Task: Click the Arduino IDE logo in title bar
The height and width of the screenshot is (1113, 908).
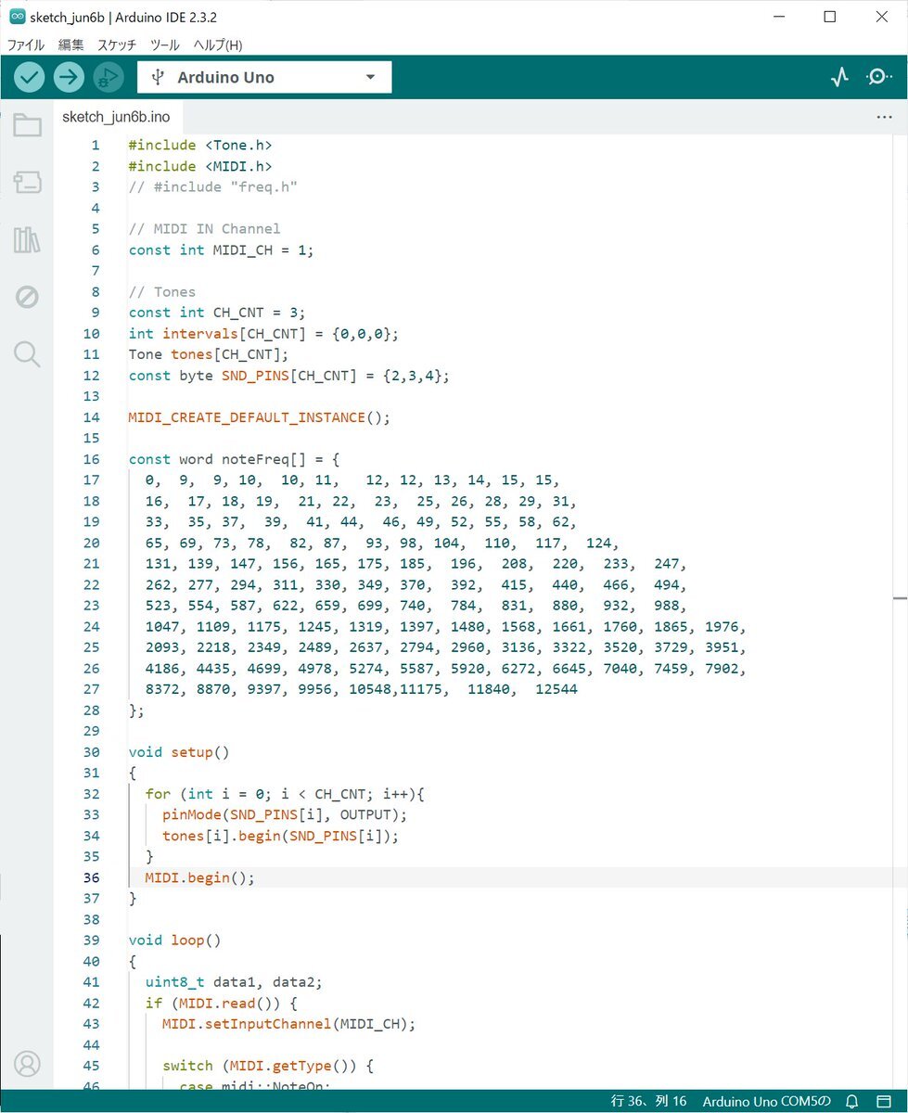Action: click(x=17, y=17)
